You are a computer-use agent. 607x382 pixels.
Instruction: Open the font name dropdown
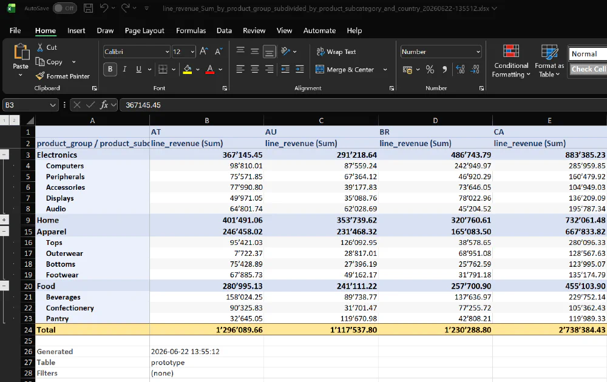[168, 52]
